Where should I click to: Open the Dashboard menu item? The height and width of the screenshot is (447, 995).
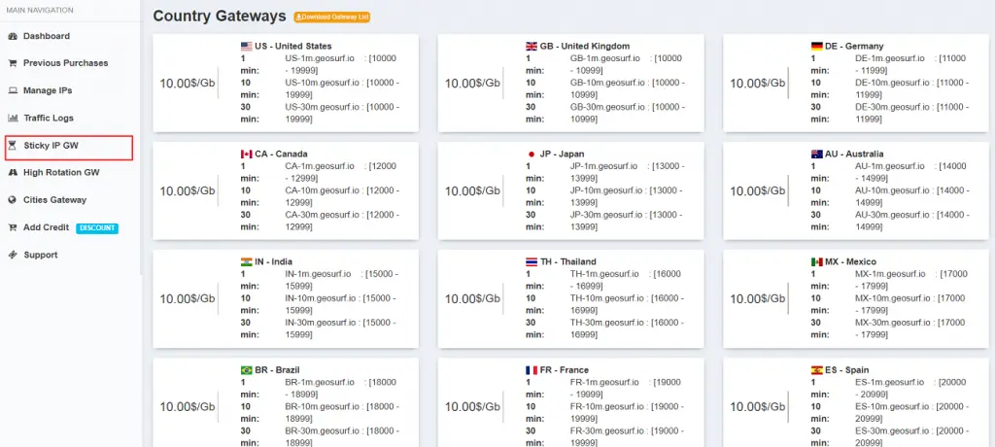(47, 36)
